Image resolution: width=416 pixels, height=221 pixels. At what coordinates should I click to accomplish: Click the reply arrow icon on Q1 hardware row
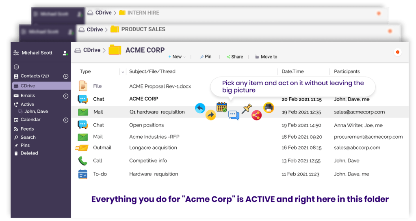200,108
